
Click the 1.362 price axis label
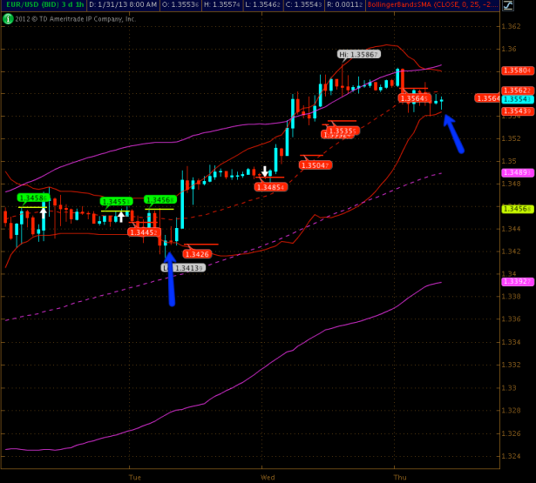point(511,26)
